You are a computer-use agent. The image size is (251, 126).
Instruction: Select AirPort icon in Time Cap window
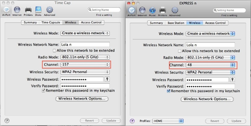[x=6, y=11]
